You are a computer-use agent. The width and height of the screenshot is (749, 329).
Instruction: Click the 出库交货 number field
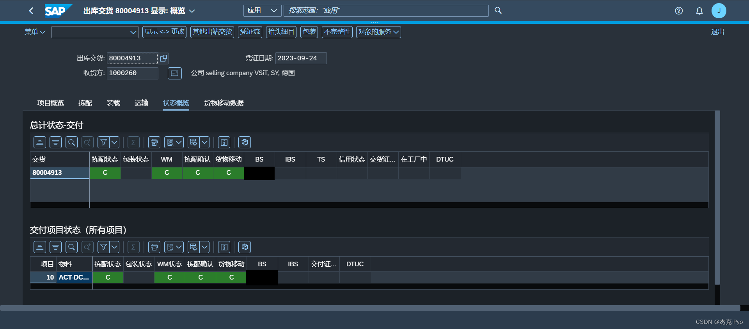[x=133, y=58]
